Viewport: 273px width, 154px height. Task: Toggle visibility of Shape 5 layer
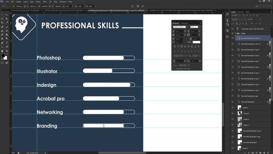tap(232, 113)
